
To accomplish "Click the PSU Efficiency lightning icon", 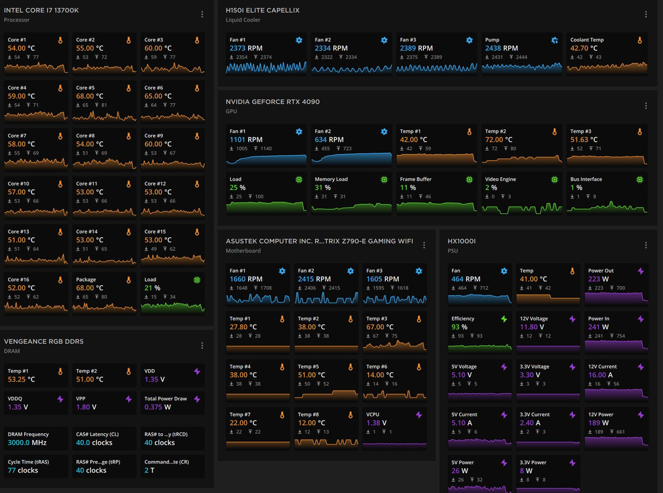I will [504, 319].
